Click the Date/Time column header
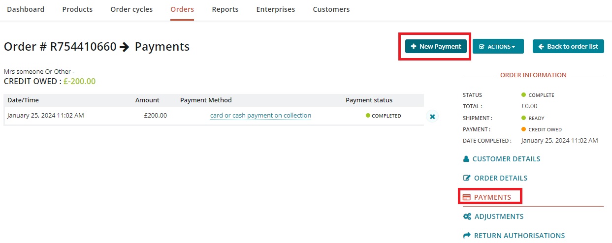Screen dimensions: 612x243 coord(23,100)
